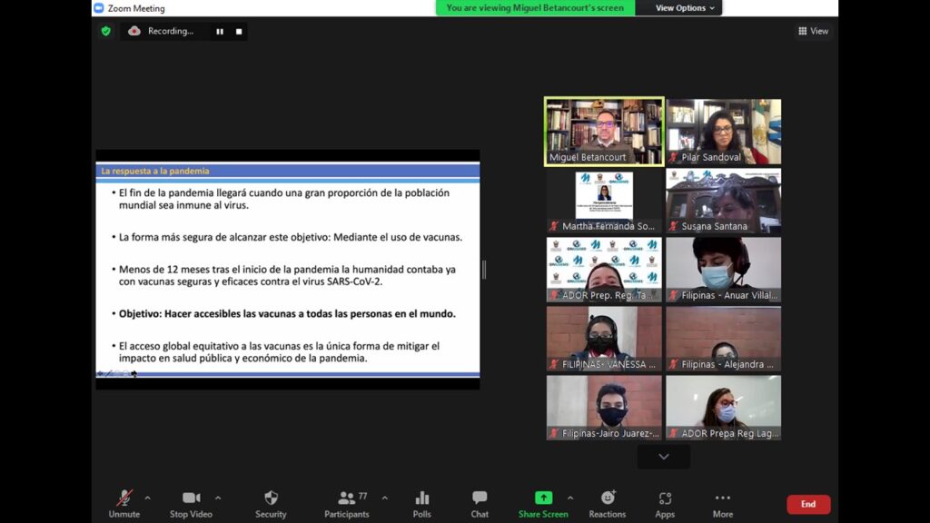Click the Unmute microphone icon
Viewport: 930px width, 523px height.
[x=124, y=498]
